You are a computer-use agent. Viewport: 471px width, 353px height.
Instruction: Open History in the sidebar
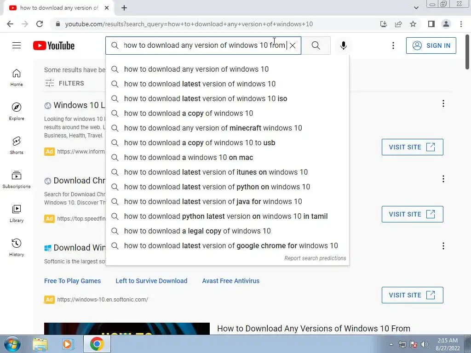coord(17,247)
